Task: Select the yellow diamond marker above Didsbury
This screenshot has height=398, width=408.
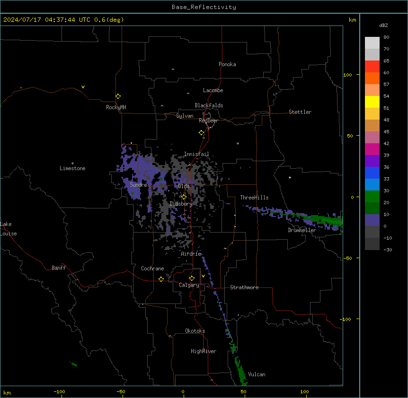Action: point(184,197)
